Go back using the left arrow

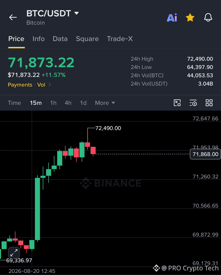tap(13, 17)
